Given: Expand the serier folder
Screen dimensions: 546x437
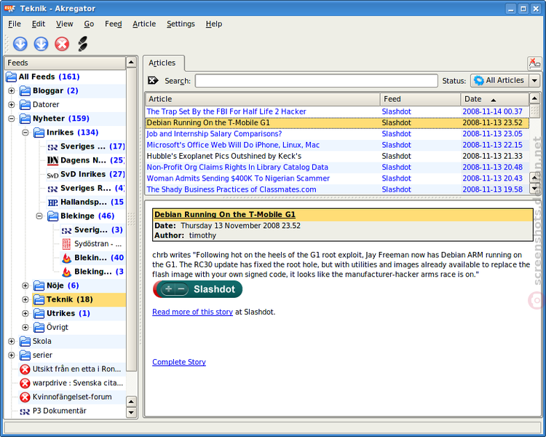Looking at the screenshot, I should pyautogui.click(x=12, y=355).
